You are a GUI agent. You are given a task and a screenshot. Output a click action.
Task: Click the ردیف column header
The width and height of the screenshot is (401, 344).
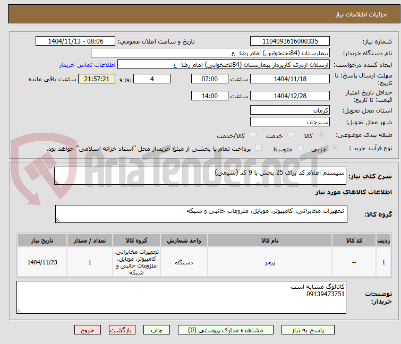click(x=383, y=240)
